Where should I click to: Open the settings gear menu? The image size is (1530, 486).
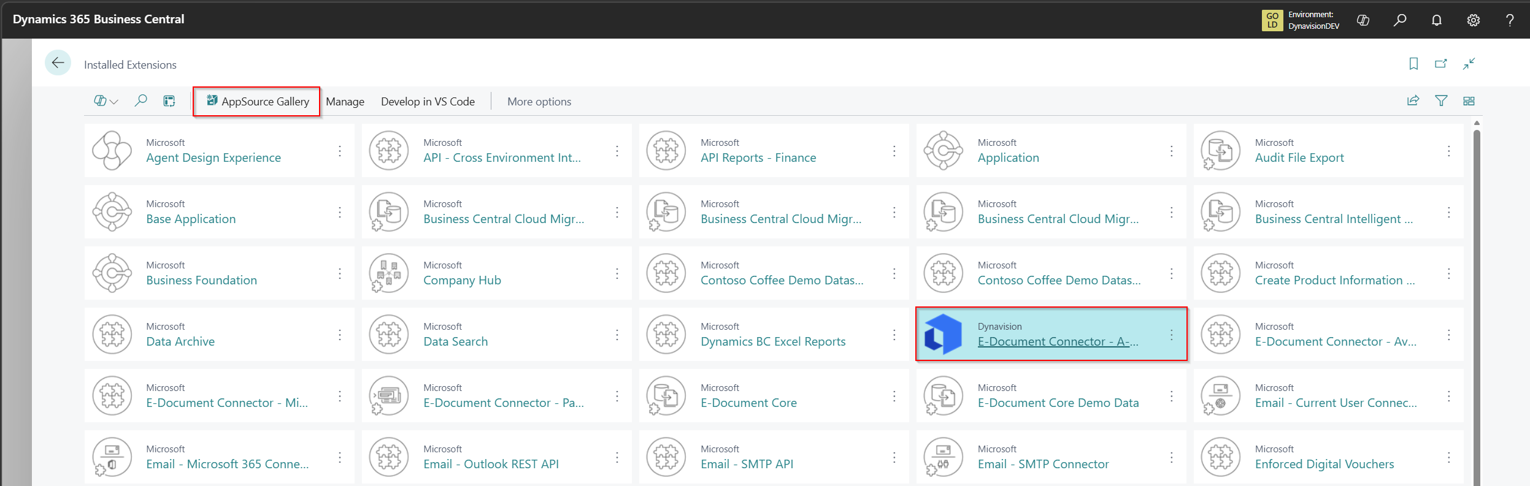tap(1474, 20)
